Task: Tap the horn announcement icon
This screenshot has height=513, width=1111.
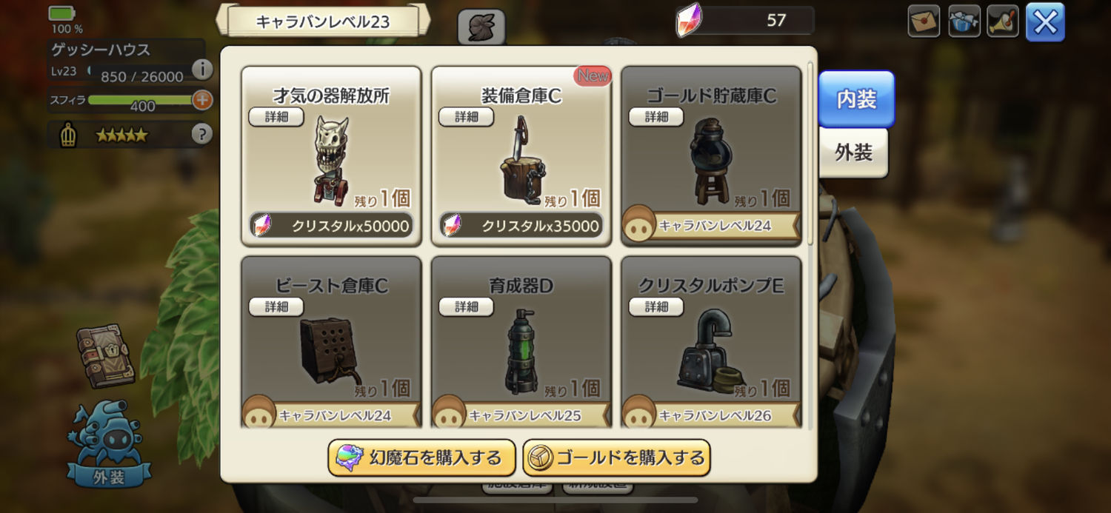Action: [1004, 21]
